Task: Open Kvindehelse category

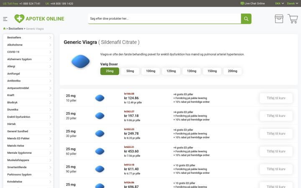Action: pyautogui.click(x=28, y=182)
